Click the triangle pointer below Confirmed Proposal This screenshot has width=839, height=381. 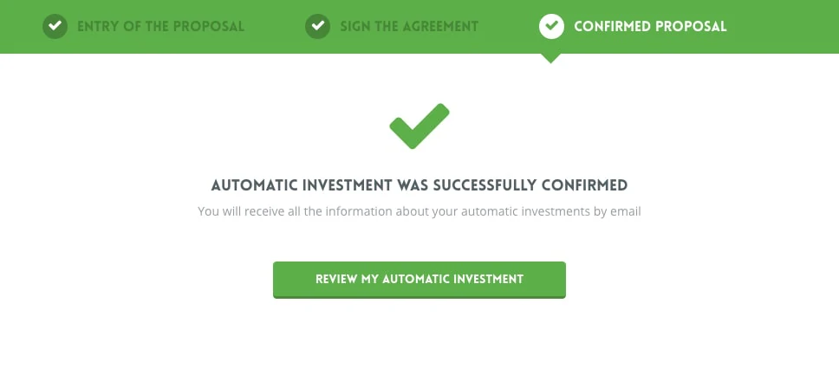(x=550, y=58)
